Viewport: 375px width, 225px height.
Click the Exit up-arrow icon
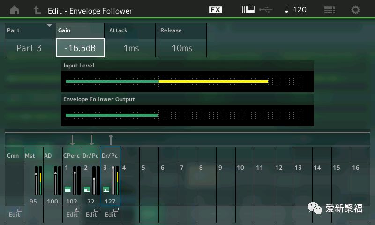click(x=37, y=10)
